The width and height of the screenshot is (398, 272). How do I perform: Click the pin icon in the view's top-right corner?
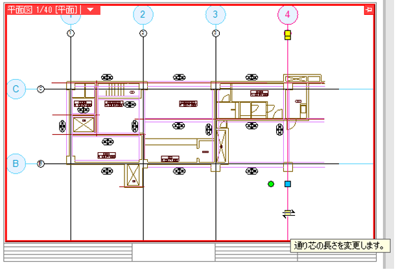pyautogui.click(x=369, y=10)
